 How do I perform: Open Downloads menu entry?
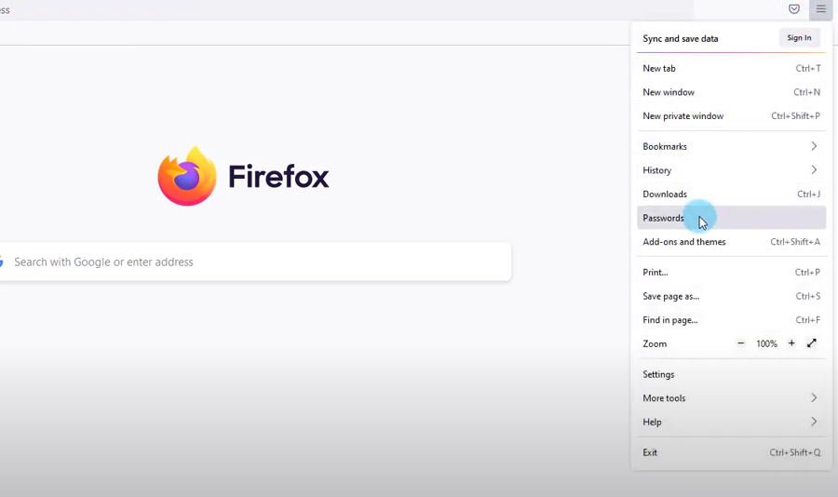point(731,195)
